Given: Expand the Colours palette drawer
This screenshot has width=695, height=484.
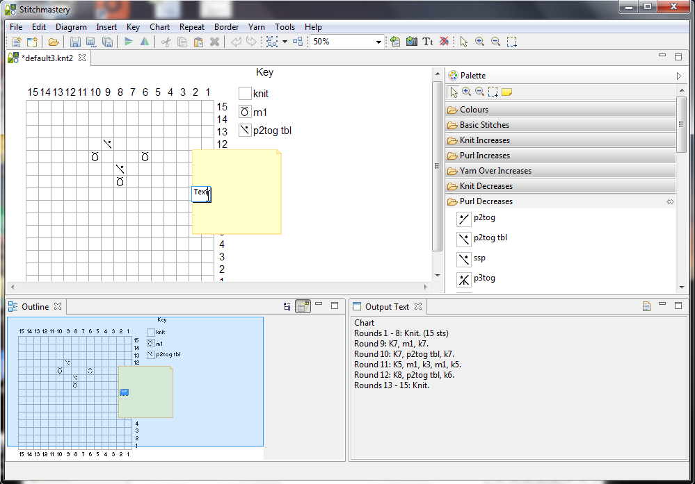Looking at the screenshot, I should pyautogui.click(x=474, y=110).
